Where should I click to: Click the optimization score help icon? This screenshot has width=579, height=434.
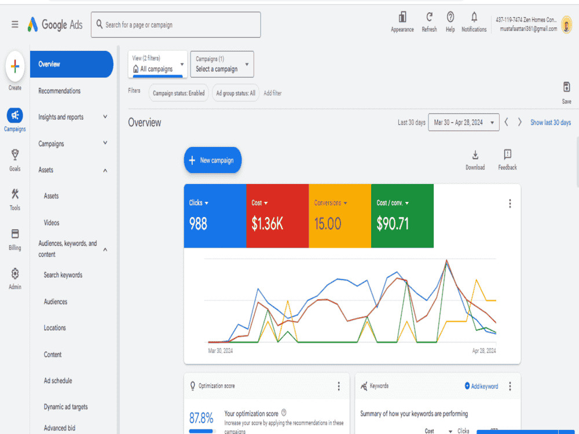tap(284, 413)
